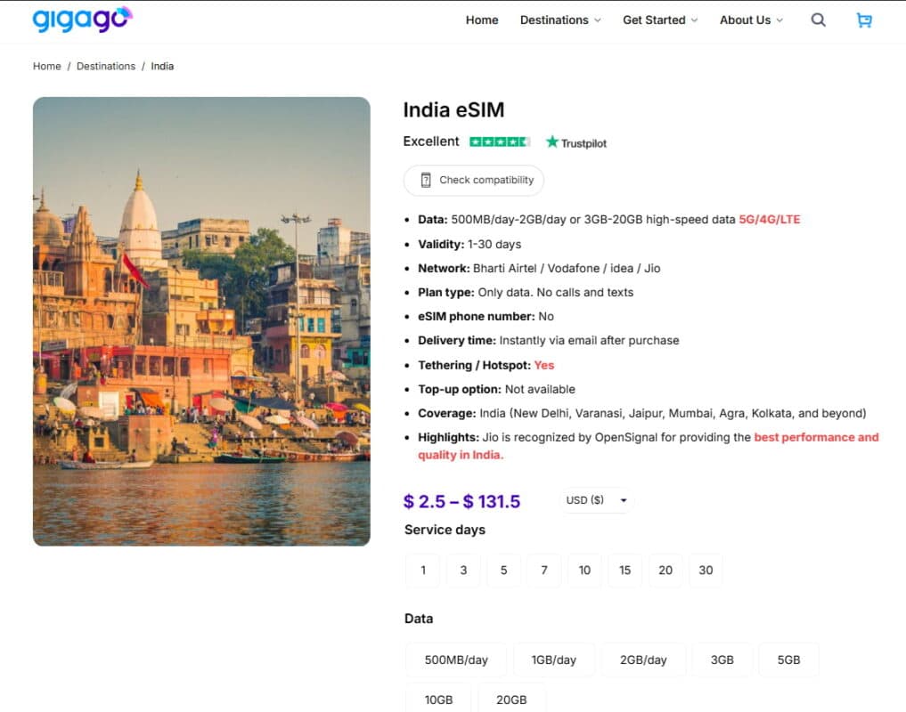906x712 pixels.
Task: Open the search magnifier icon
Action: 818,20
